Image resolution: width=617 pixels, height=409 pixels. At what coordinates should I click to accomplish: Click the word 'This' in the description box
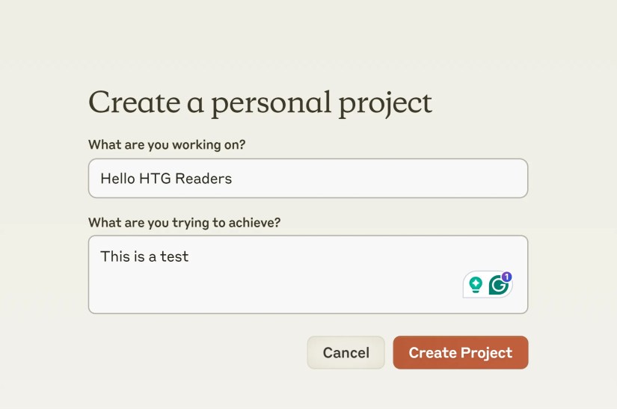pyautogui.click(x=115, y=256)
